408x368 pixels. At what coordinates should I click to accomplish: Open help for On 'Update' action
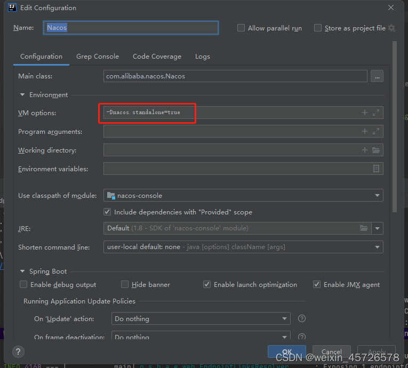tap(301, 318)
